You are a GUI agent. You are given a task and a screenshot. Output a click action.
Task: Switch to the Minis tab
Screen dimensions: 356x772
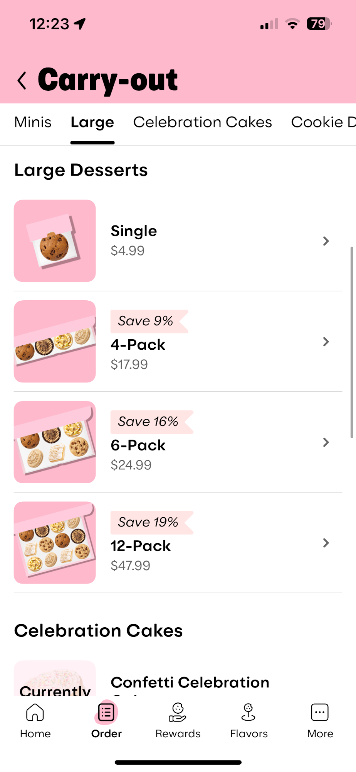(x=33, y=122)
